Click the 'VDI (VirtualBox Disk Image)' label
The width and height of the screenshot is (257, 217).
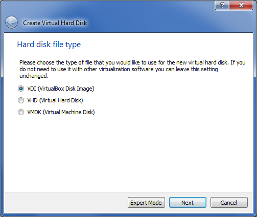click(61, 89)
